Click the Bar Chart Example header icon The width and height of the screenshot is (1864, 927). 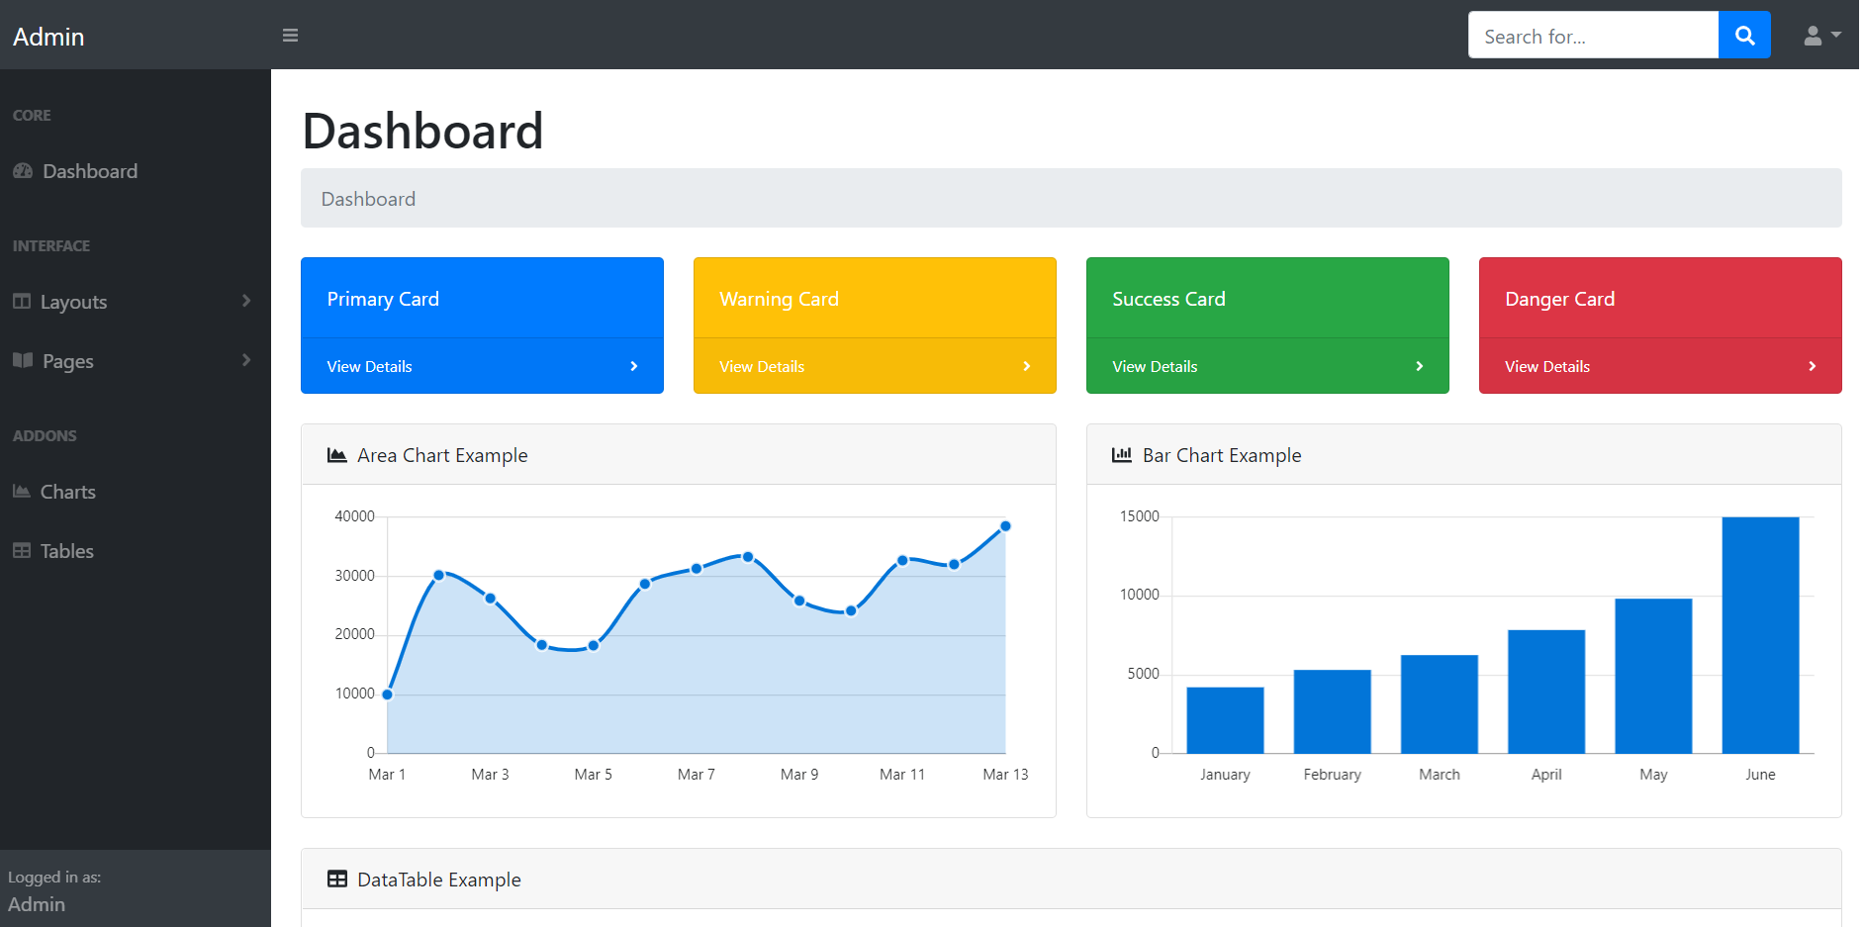tap(1121, 454)
